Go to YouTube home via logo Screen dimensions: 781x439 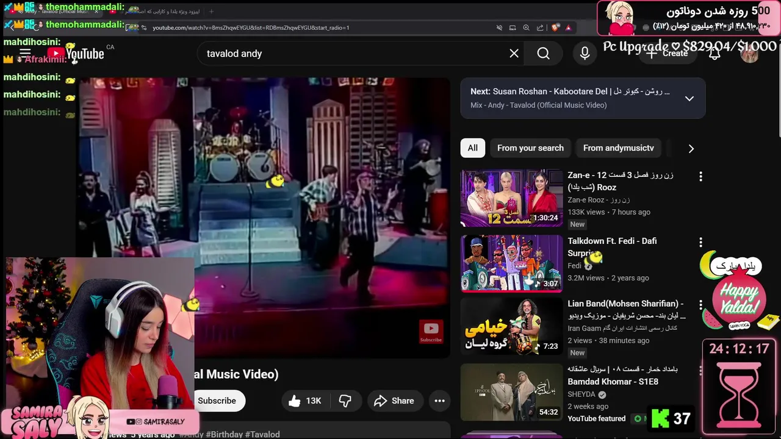[76, 54]
